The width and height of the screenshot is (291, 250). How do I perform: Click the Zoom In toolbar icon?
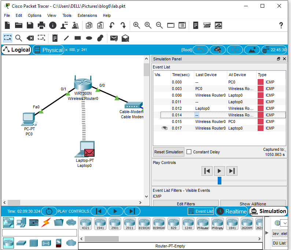tap(137, 25)
